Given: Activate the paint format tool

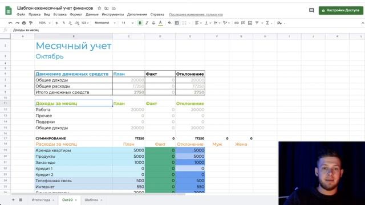Looking at the screenshot, I should [31, 23].
